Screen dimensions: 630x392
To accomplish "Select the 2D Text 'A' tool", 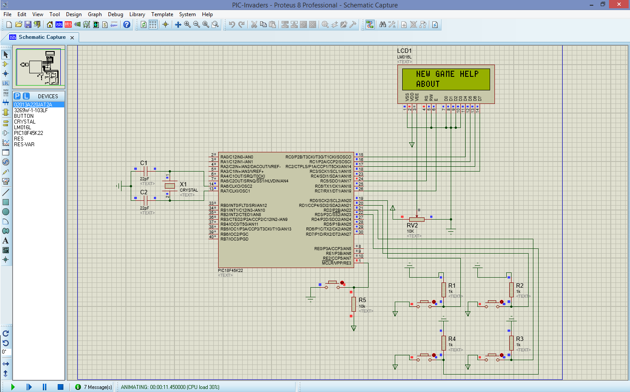I will [6, 241].
